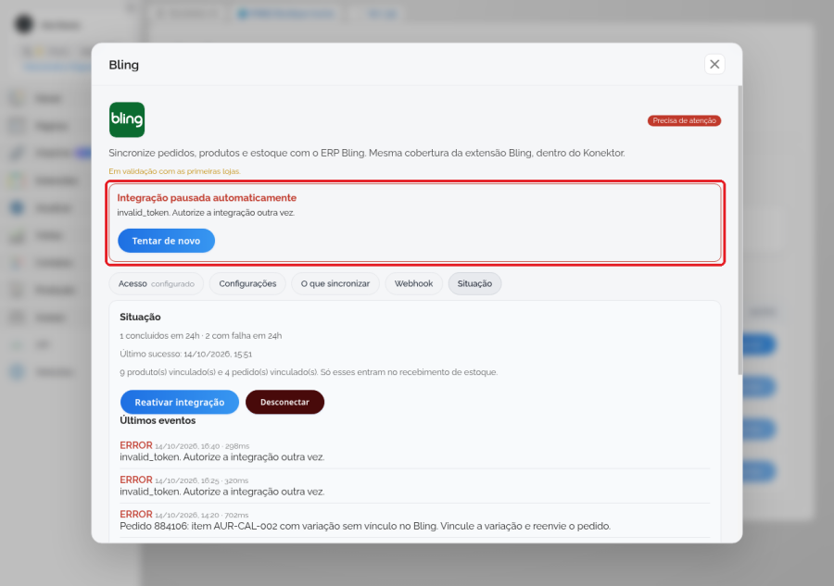Select the ERROR event logged at 16:25
834x586 pixels.
(x=415, y=486)
